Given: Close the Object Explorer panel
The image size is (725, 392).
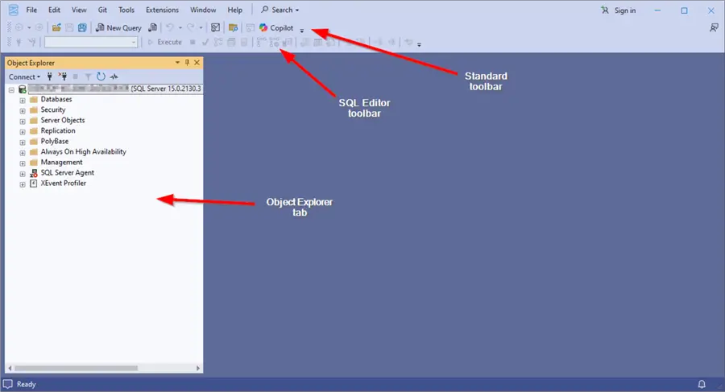Looking at the screenshot, I should click(197, 63).
